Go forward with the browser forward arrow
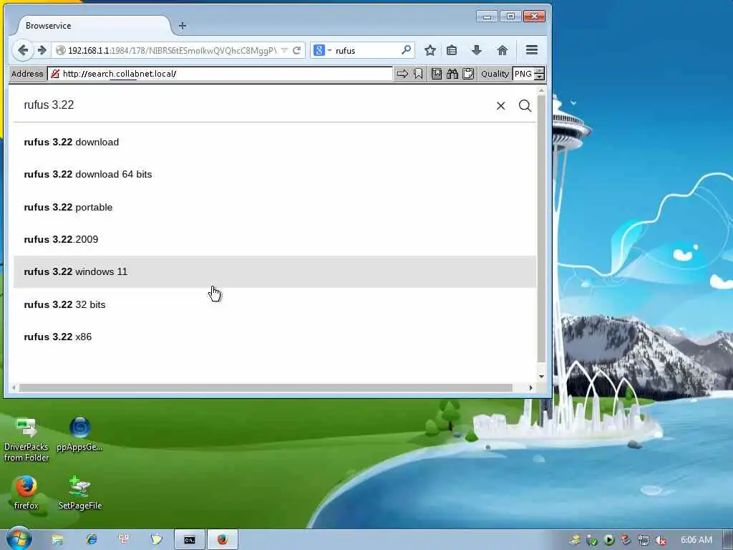Image resolution: width=733 pixels, height=550 pixels. [x=42, y=50]
